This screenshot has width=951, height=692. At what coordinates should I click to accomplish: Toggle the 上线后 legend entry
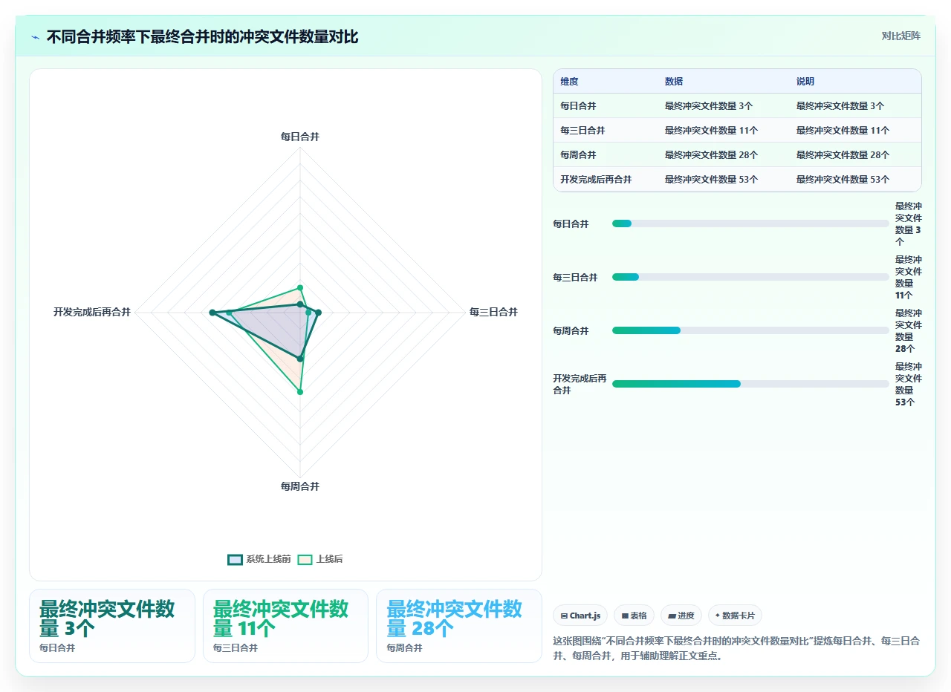[320, 559]
